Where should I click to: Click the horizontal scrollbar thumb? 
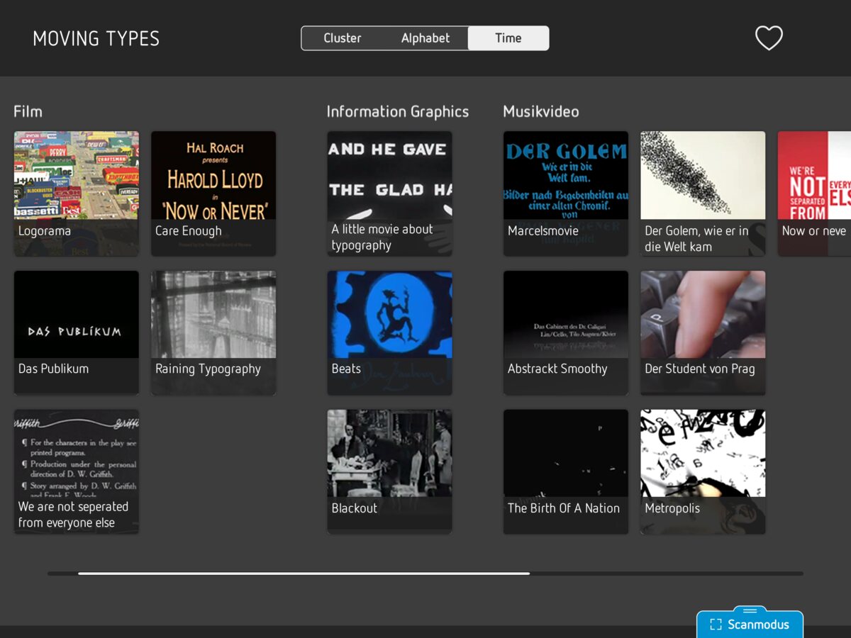tap(304, 573)
